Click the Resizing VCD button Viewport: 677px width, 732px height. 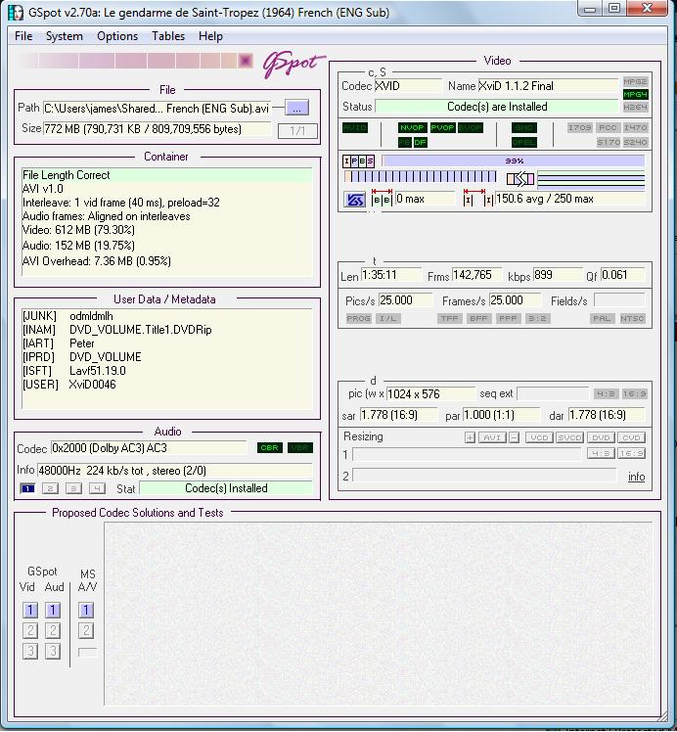[539, 437]
